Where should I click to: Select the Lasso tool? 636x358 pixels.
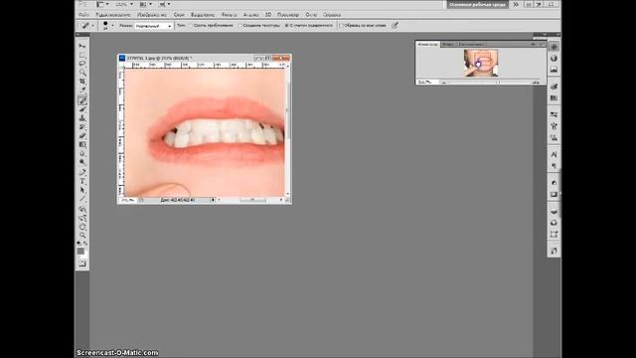82,64
